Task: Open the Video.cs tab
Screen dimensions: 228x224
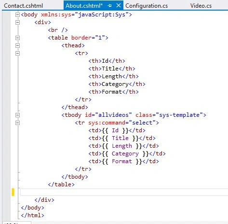Action: pyautogui.click(x=201, y=6)
